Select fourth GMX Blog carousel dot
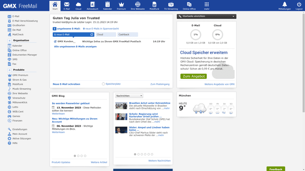The height and width of the screenshot is (171, 305). [85, 156]
